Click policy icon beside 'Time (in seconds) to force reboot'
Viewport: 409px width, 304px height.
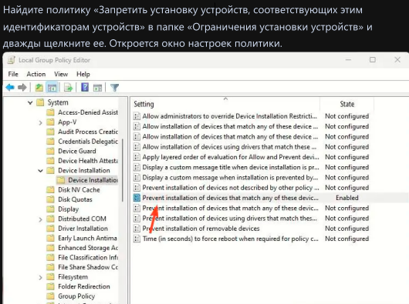tap(137, 239)
